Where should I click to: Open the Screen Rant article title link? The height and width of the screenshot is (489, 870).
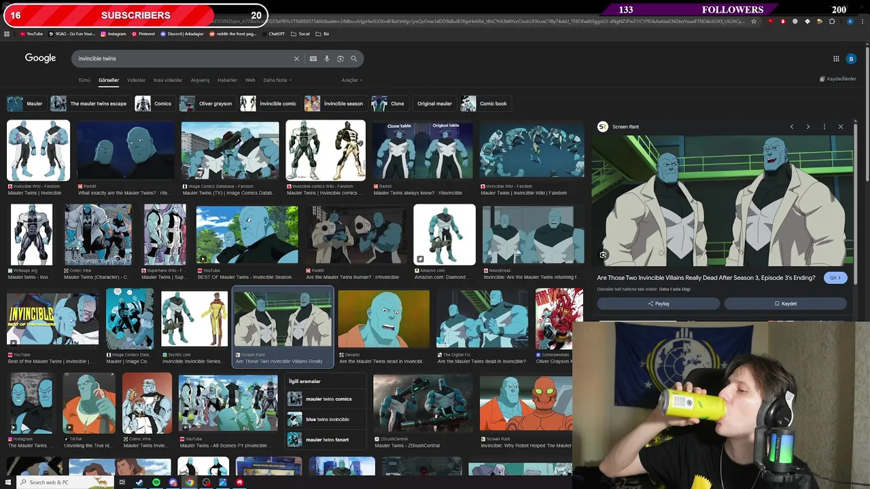tap(706, 278)
